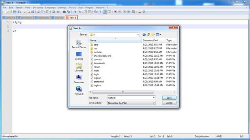Click the Stop Recording macro icon
The height and width of the screenshot is (140, 250).
click(120, 12)
